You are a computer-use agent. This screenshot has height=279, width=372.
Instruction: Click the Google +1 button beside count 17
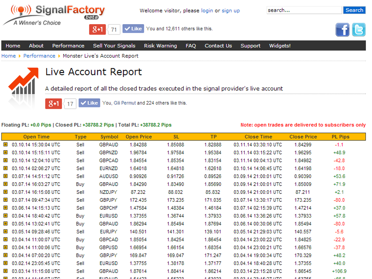tap(53, 103)
